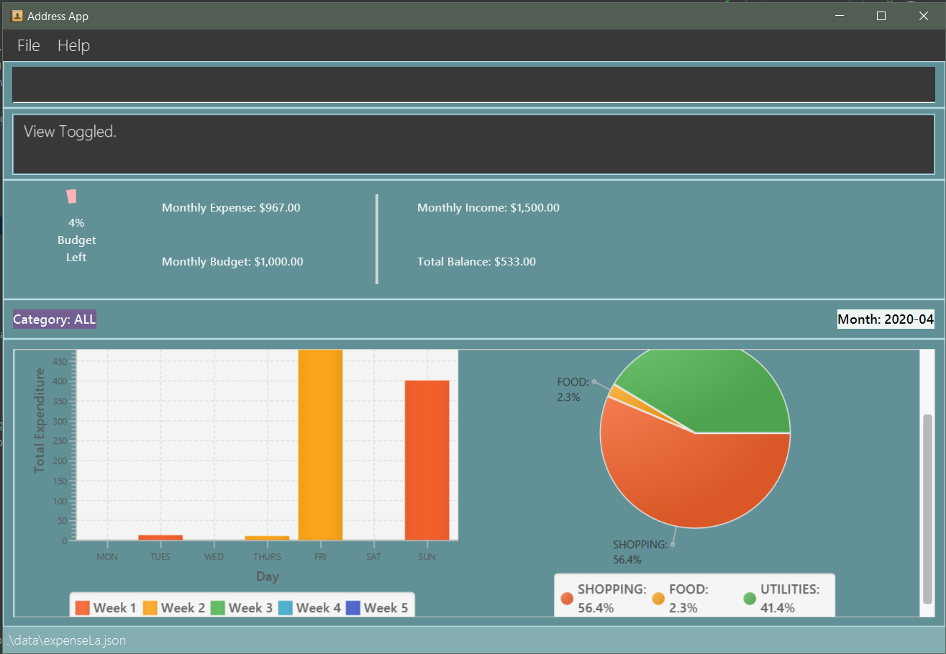Screen dimensions: 946x654
Task: Click the Monthly Income: $1,500.00 text
Action: pyautogui.click(x=488, y=208)
